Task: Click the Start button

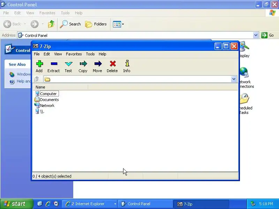Action: 16,204
